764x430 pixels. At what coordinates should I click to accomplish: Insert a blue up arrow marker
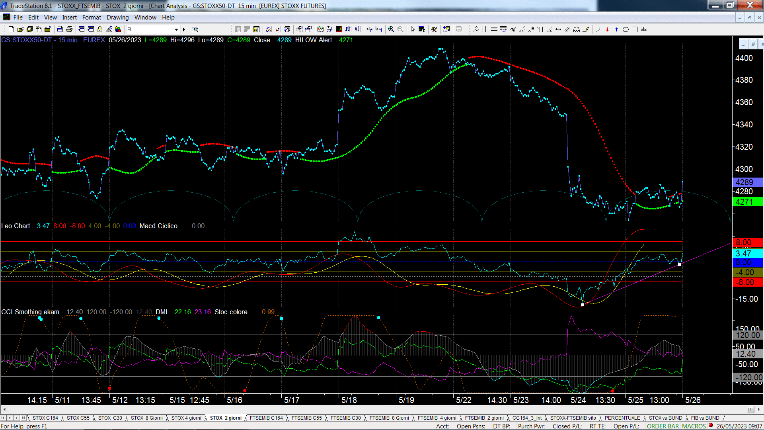(616, 29)
